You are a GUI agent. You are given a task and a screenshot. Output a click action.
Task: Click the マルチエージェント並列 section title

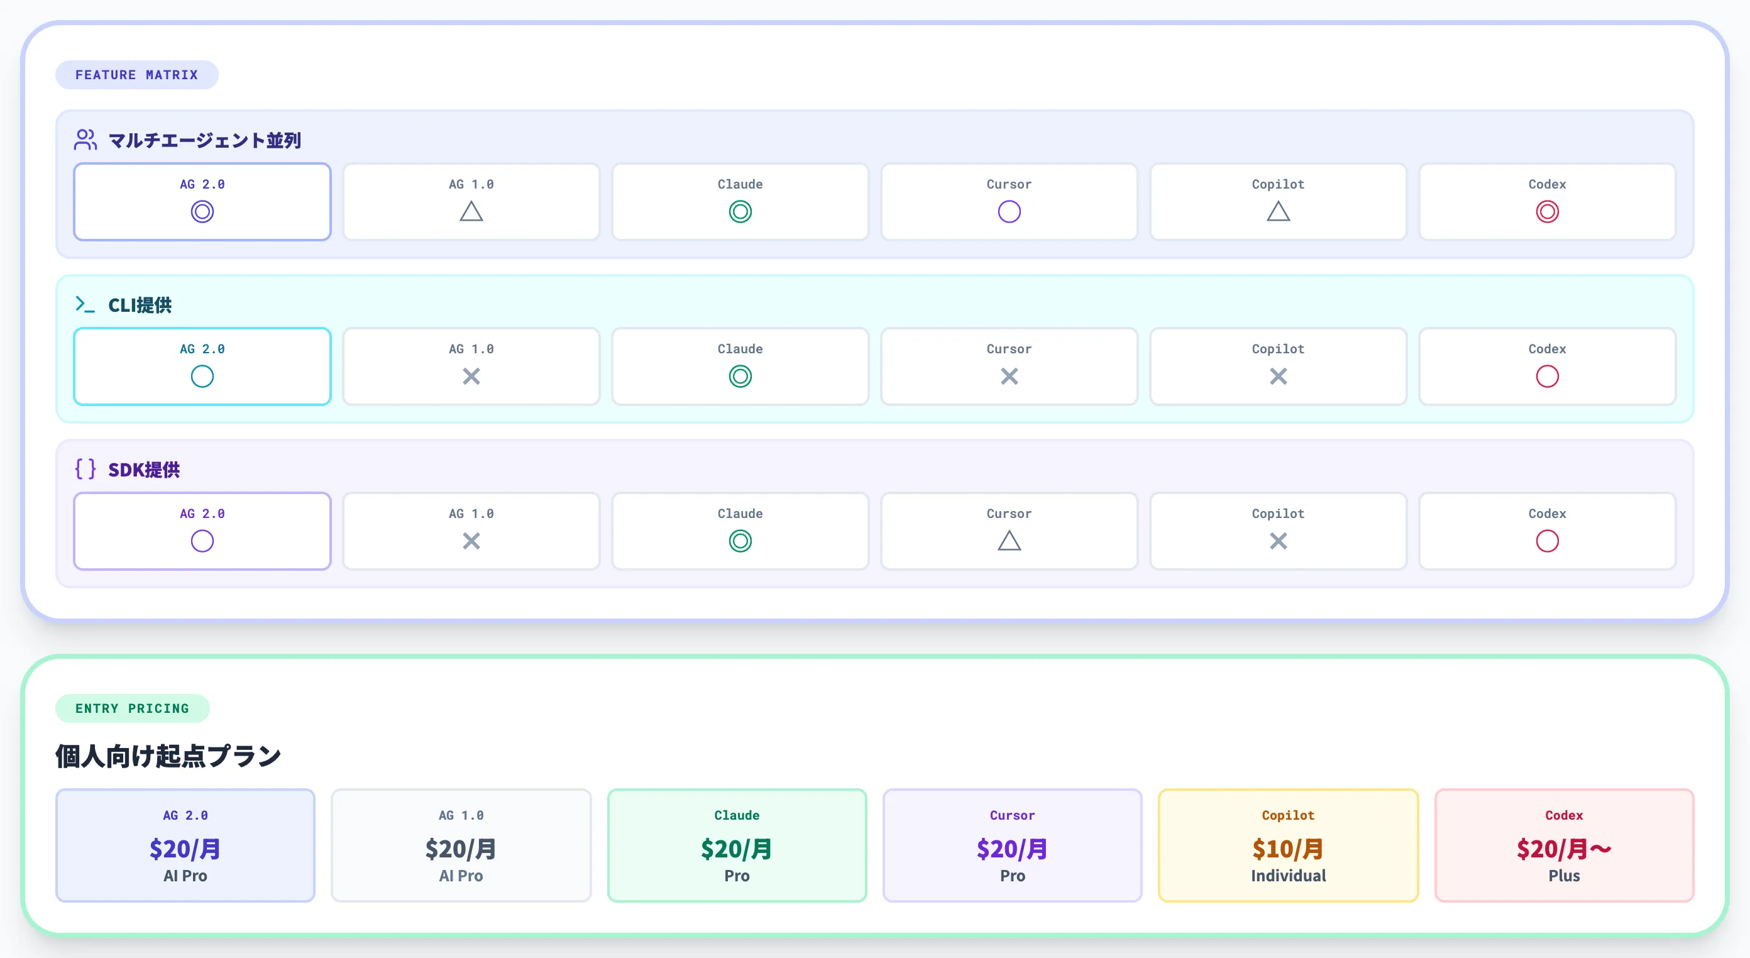coord(205,141)
